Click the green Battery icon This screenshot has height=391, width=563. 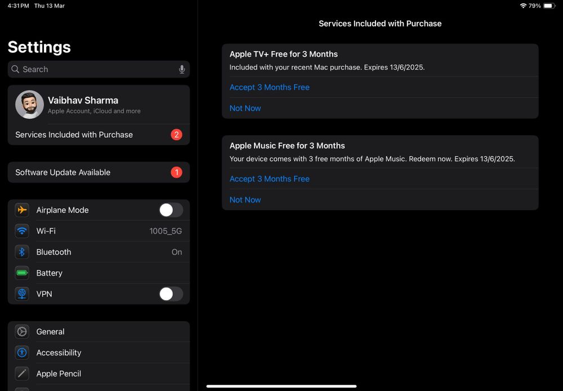22,273
